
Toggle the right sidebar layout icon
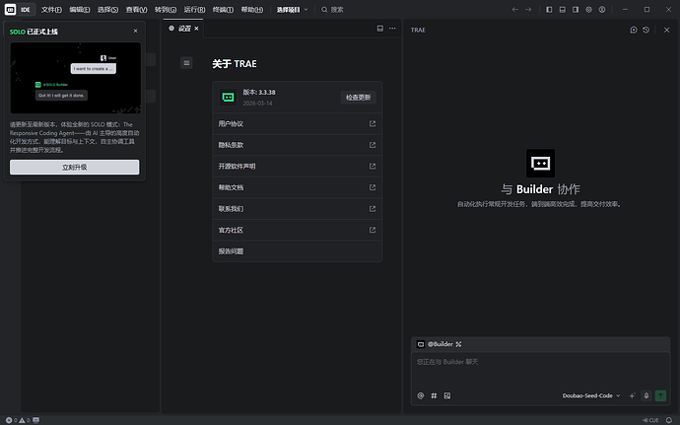pos(576,10)
